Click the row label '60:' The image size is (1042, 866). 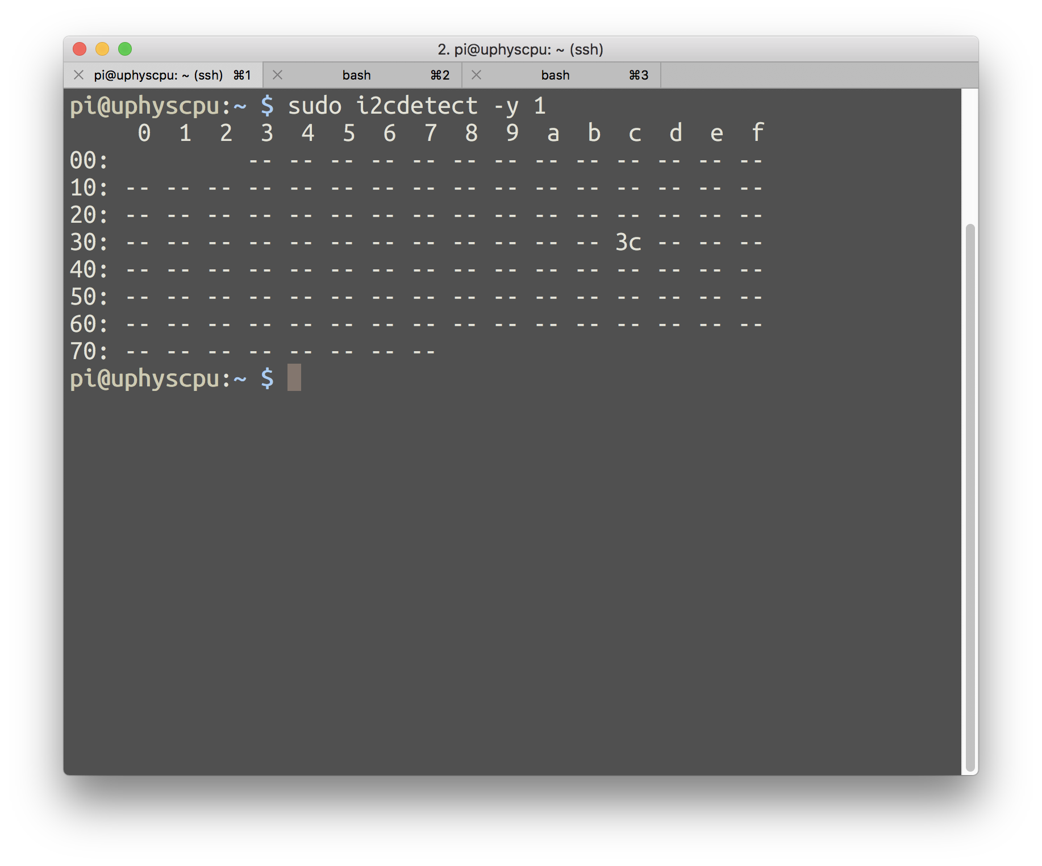[89, 324]
